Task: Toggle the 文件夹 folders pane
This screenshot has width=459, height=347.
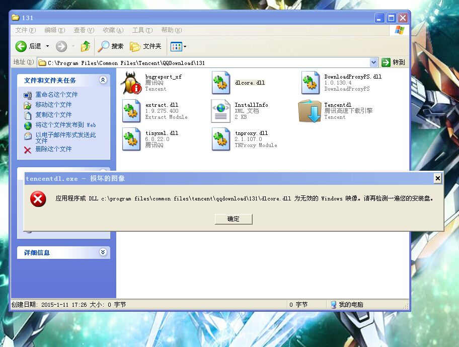Action: coord(145,46)
